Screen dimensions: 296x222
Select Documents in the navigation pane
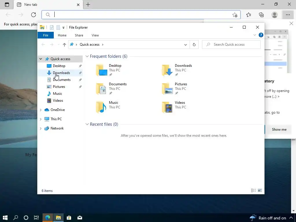pos(62,80)
